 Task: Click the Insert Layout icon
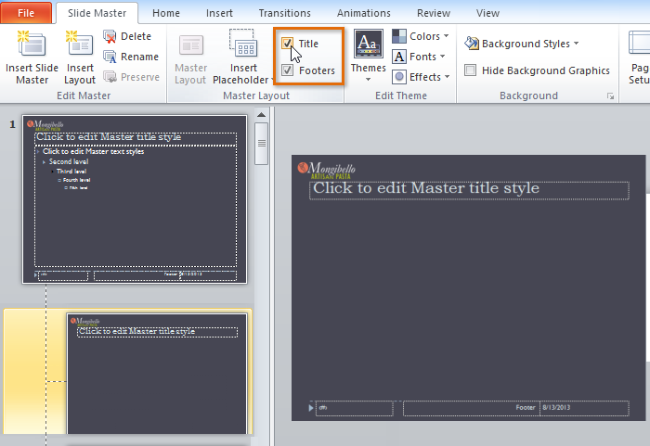pos(79,44)
